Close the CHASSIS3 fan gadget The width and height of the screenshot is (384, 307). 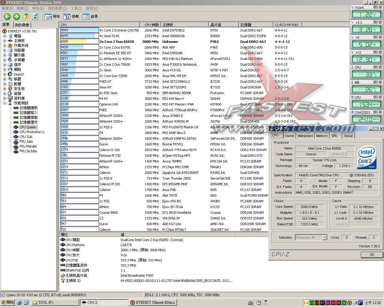click(380, 112)
